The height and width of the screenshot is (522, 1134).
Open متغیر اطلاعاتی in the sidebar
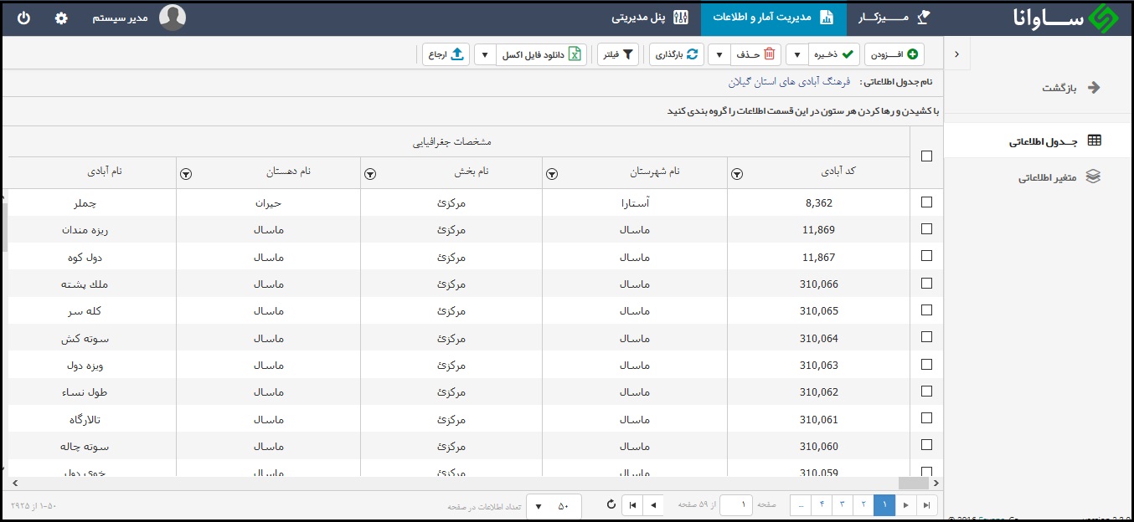pyautogui.click(x=1059, y=177)
